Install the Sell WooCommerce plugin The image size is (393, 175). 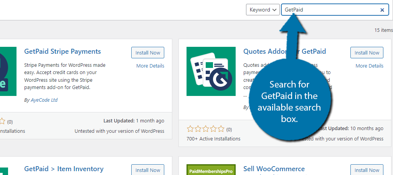click(x=367, y=170)
